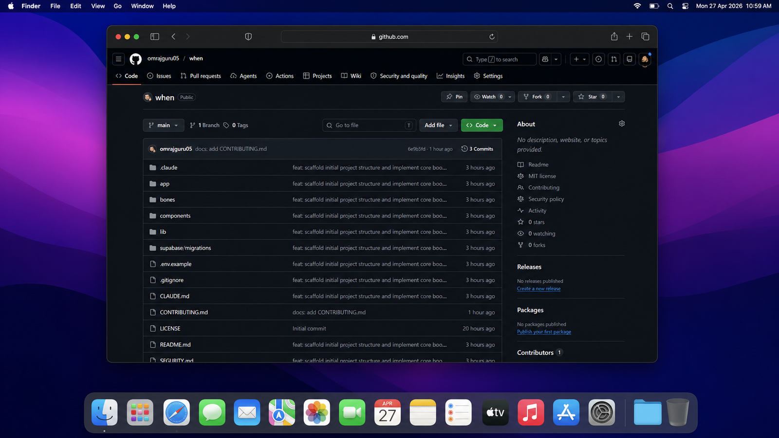Open the Create new plus dropdown
Viewport: 779px width, 438px height.
[x=579, y=59]
